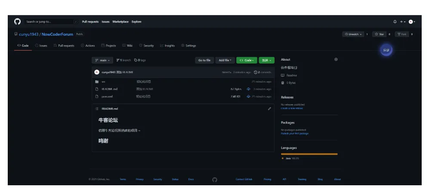Open the About settings gear
429x193 pixels.
click(x=336, y=59)
